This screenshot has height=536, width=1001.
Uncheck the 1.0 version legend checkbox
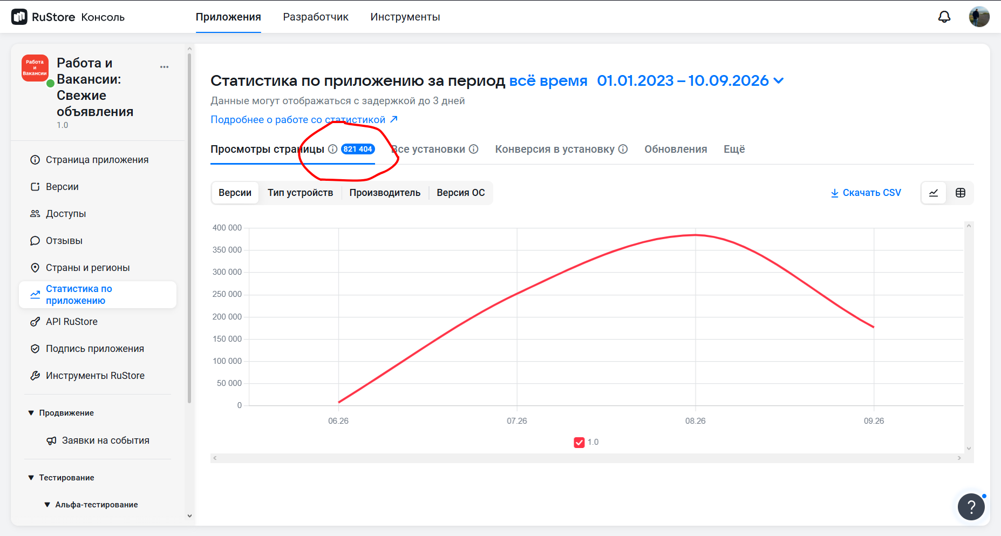(x=579, y=442)
